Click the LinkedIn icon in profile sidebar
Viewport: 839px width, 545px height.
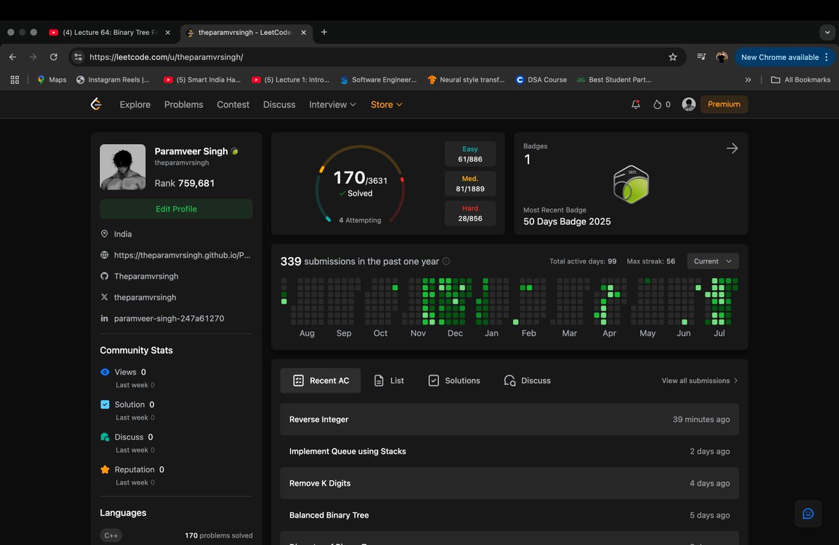click(104, 319)
